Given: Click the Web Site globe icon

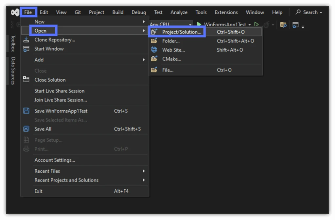Looking at the screenshot, I should coord(154,50).
